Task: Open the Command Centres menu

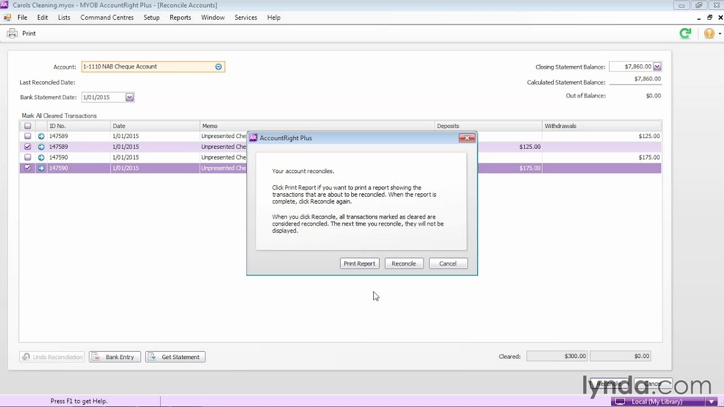Action: pyautogui.click(x=107, y=18)
